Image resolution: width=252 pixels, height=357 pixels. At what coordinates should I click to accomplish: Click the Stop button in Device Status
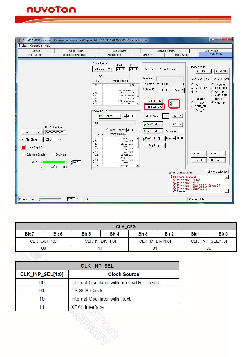click(x=218, y=160)
